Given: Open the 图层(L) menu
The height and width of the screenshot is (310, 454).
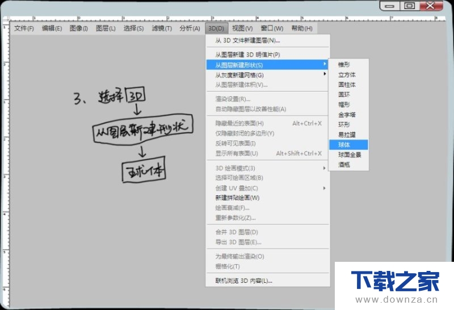Looking at the screenshot, I should [106, 28].
